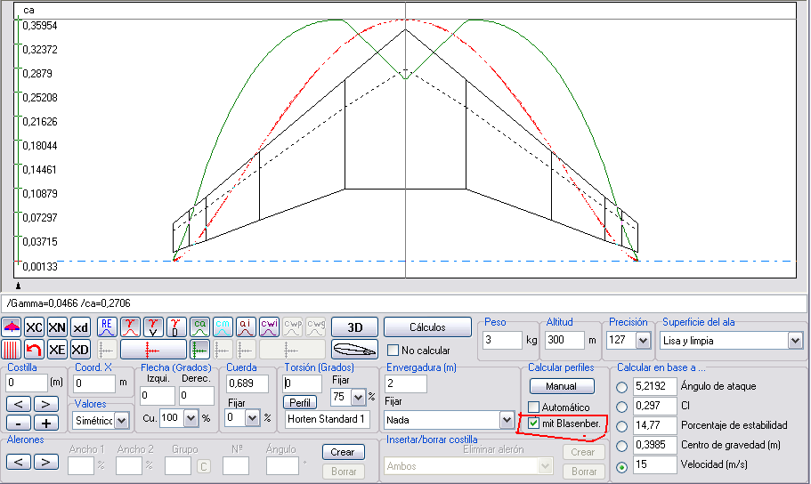Open the Superficie del ala dropdown
Image resolution: width=811 pixels, height=484 pixels.
click(x=794, y=341)
